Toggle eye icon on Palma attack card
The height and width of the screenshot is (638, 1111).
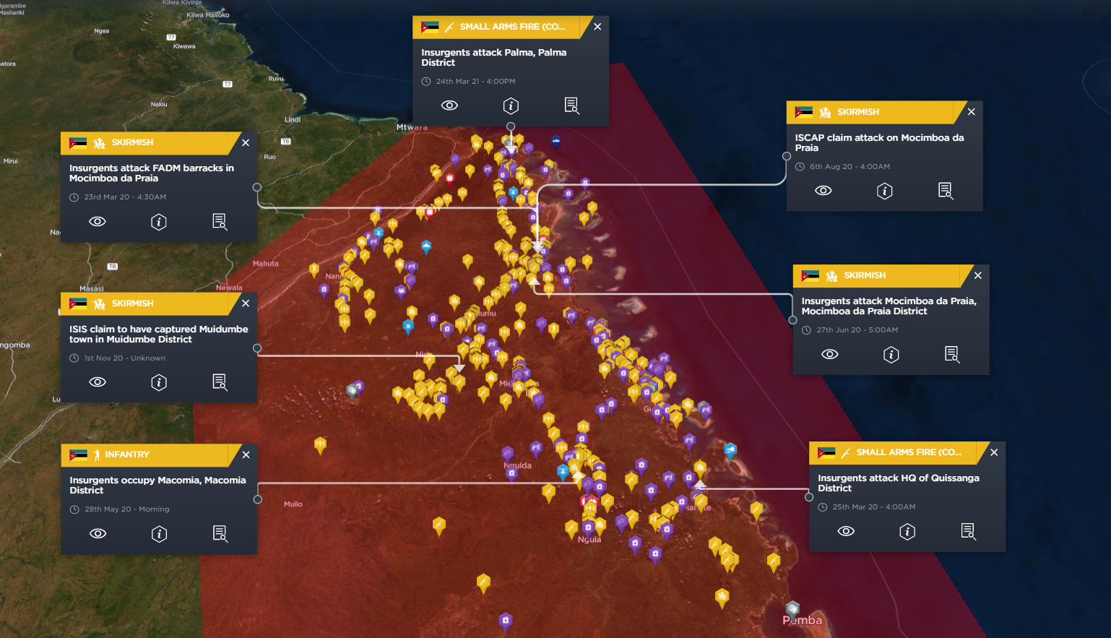click(449, 105)
